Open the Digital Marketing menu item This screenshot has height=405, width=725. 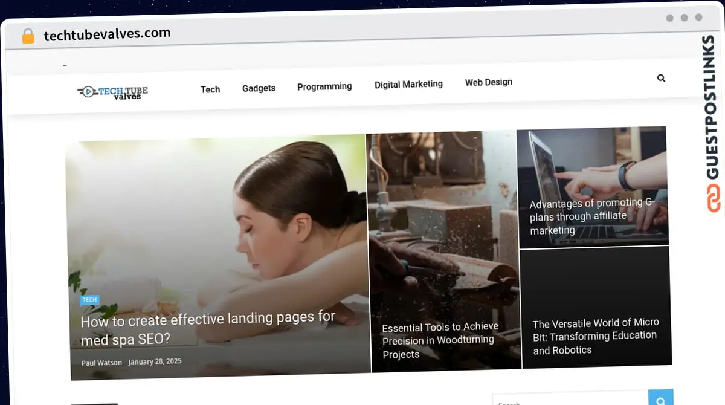(x=408, y=84)
